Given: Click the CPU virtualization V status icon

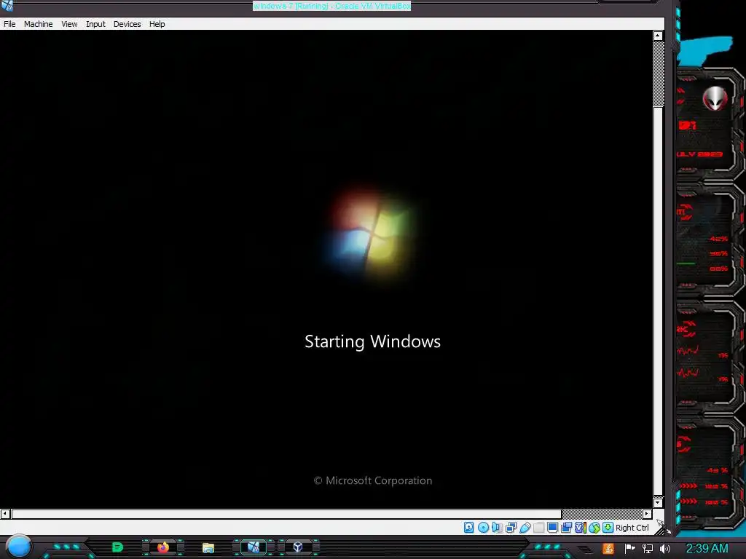Looking at the screenshot, I should (581, 527).
